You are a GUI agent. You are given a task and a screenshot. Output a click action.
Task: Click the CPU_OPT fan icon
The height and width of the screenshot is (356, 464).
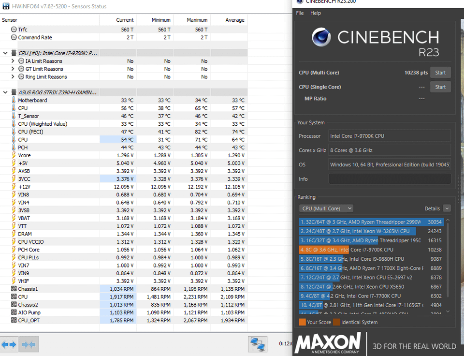coord(14,320)
